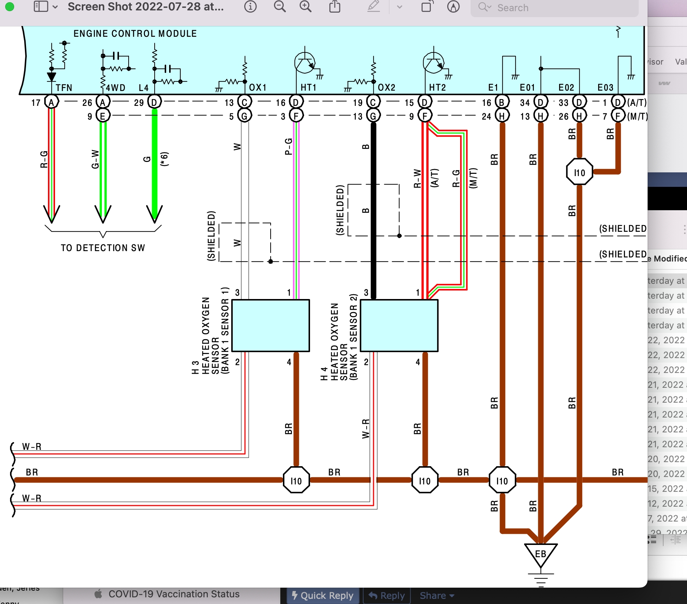This screenshot has width=687, height=604.
Task: Show the Markup toolbar
Action: coord(453,7)
